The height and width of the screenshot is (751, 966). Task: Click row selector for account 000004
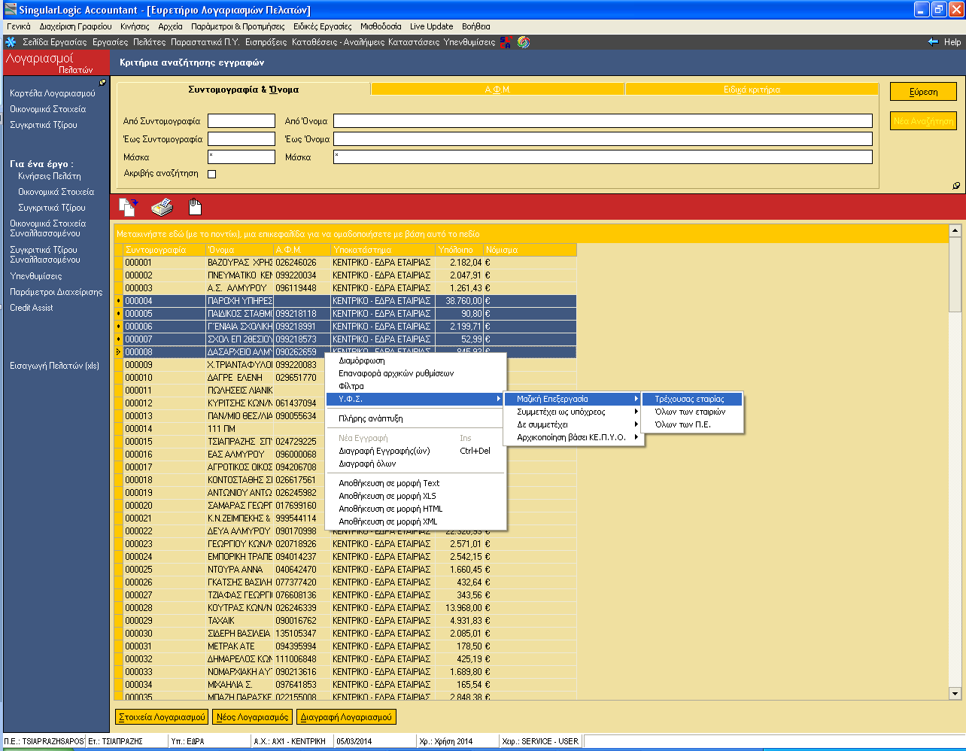[x=118, y=301]
